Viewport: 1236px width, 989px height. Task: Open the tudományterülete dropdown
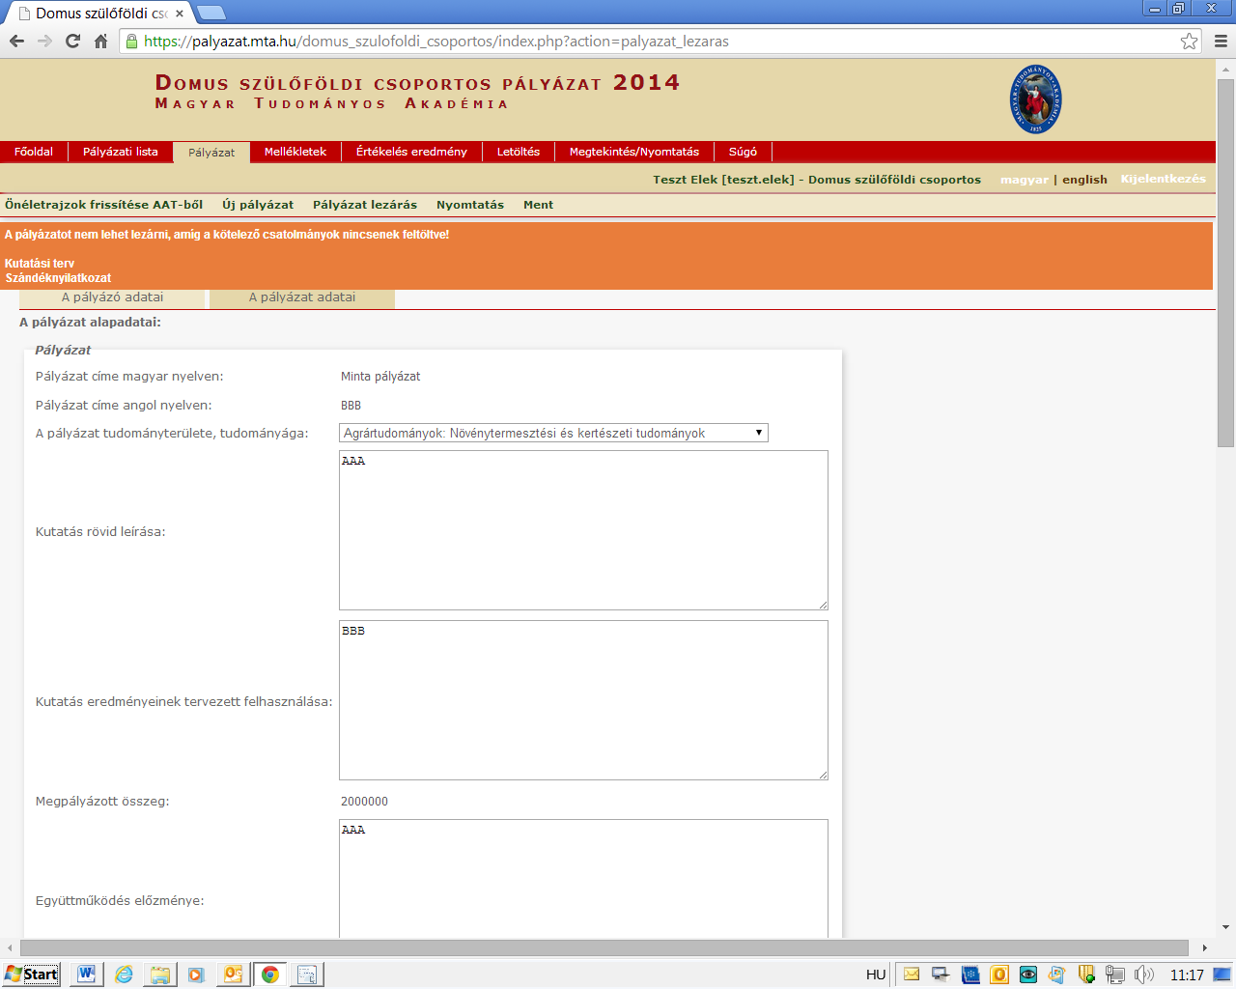(x=553, y=433)
